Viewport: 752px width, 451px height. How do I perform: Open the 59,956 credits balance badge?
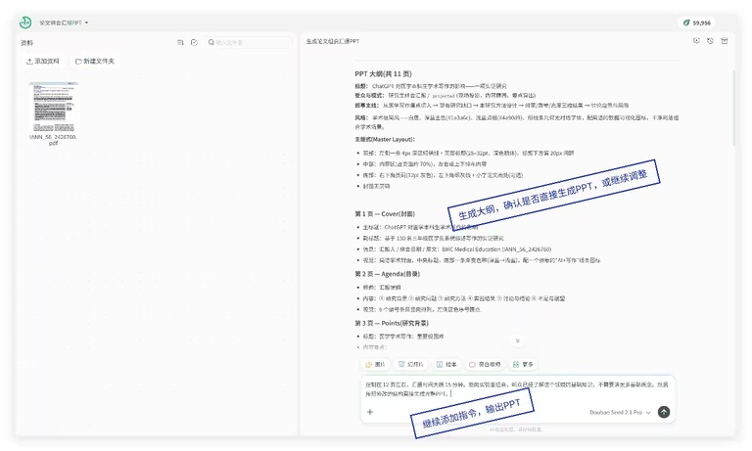[x=697, y=23]
